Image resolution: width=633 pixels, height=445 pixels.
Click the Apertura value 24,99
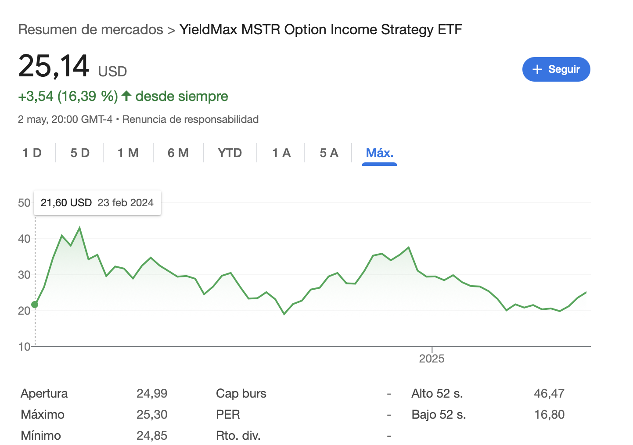152,393
